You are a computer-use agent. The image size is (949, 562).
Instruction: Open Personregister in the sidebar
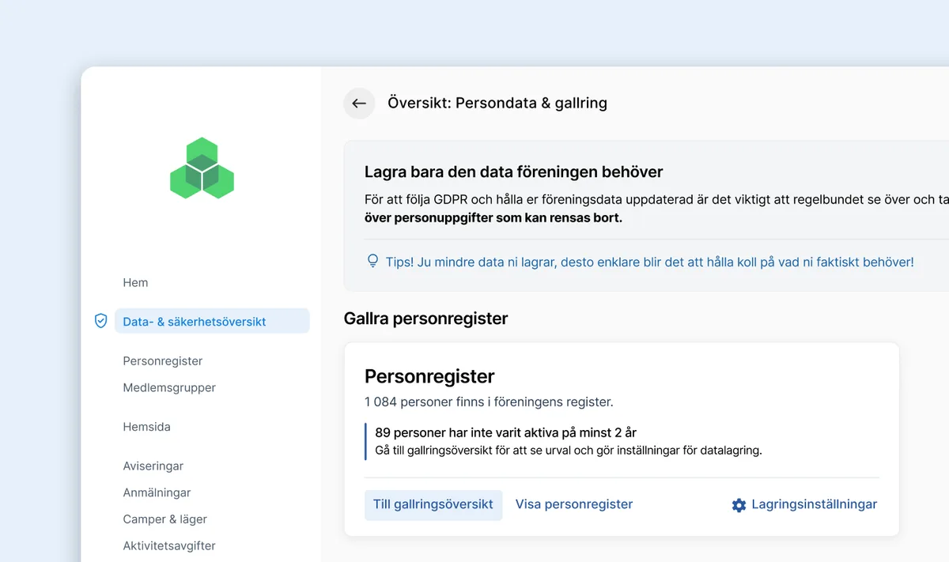pos(163,360)
